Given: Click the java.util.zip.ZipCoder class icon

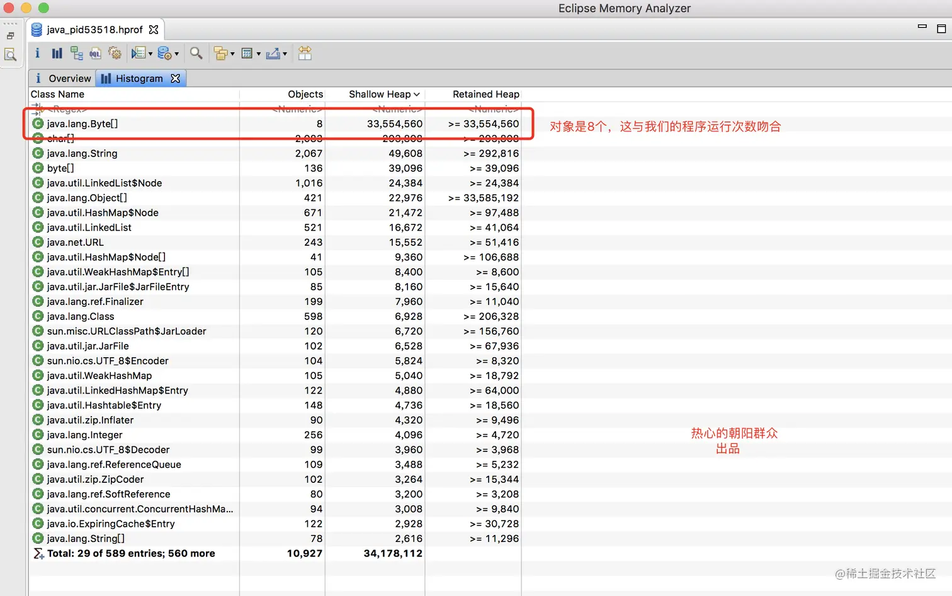Looking at the screenshot, I should (x=38, y=479).
